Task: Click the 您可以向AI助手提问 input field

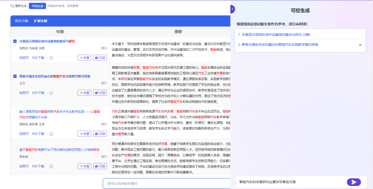Action: point(166,183)
